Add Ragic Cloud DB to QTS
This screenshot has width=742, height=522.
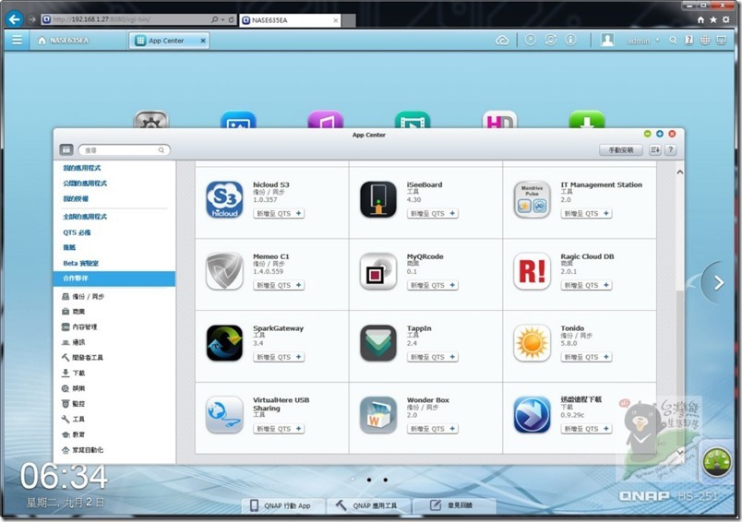click(586, 285)
